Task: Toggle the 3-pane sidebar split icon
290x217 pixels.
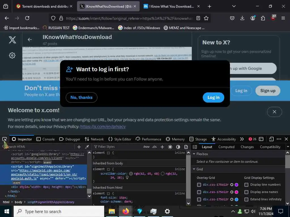Action: [195, 147]
